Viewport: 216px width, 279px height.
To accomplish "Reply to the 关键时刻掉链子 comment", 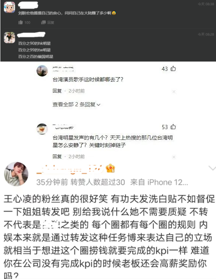I will click(57, 156).
